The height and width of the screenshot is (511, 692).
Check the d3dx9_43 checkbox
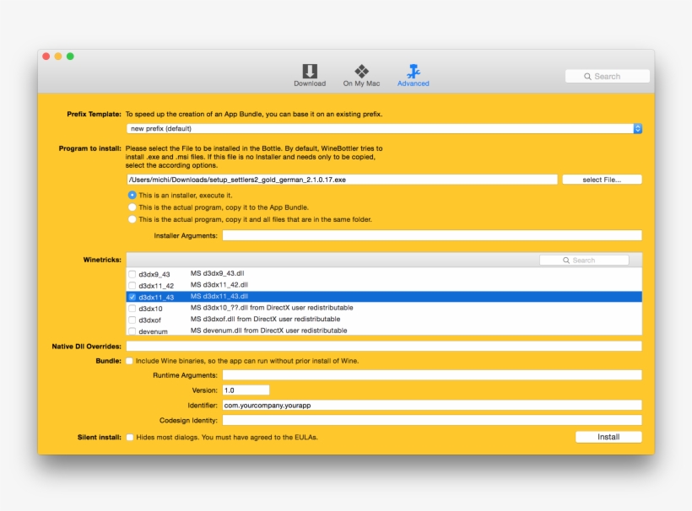point(132,274)
